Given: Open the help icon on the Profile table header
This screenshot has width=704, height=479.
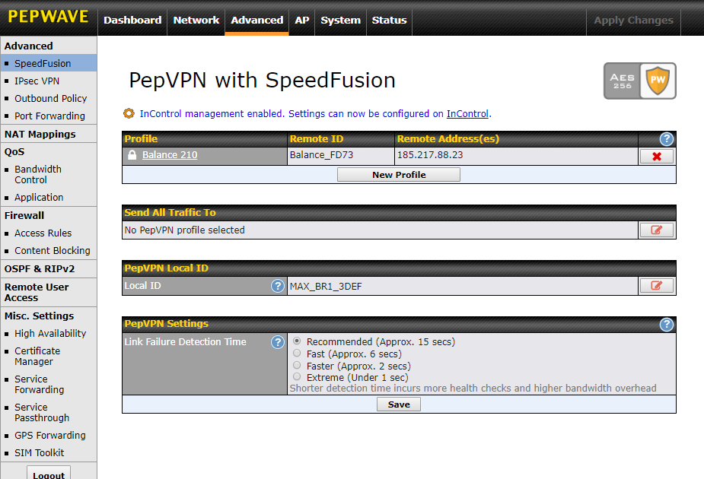Looking at the screenshot, I should pos(667,139).
